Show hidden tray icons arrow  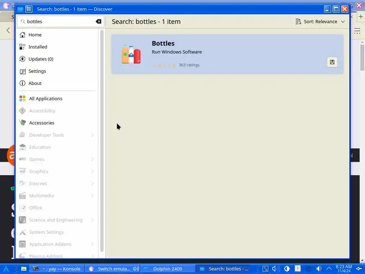pyautogui.click(x=329, y=269)
